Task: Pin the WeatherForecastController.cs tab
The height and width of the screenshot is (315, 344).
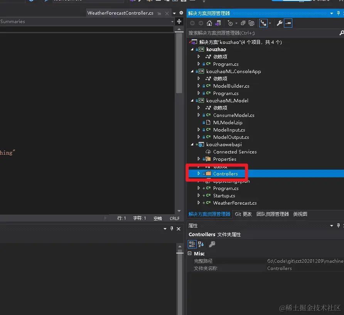Action: pyautogui.click(x=159, y=13)
